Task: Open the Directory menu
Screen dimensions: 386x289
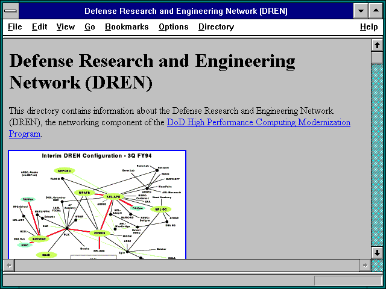Action: point(216,26)
